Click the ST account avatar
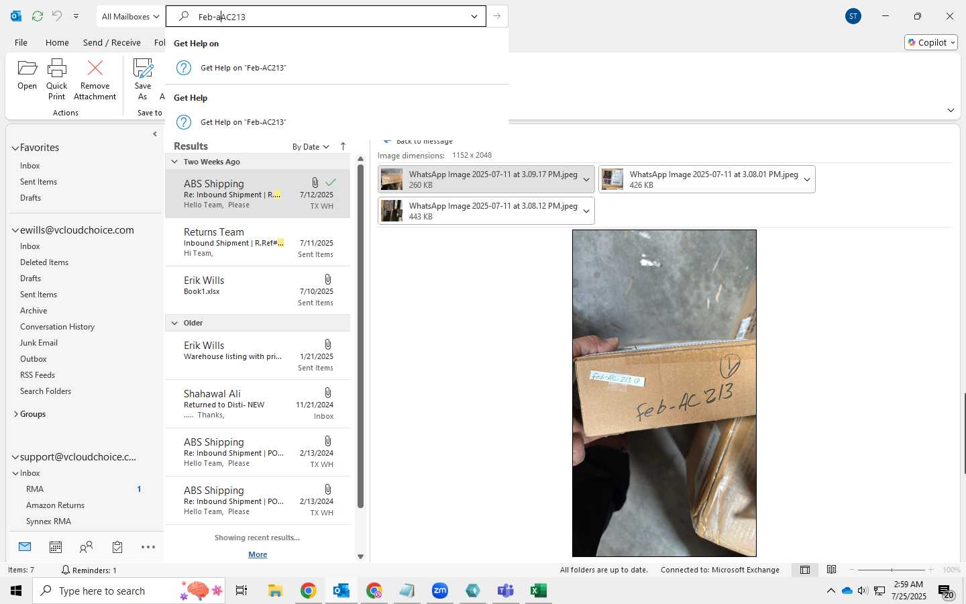 (x=853, y=16)
